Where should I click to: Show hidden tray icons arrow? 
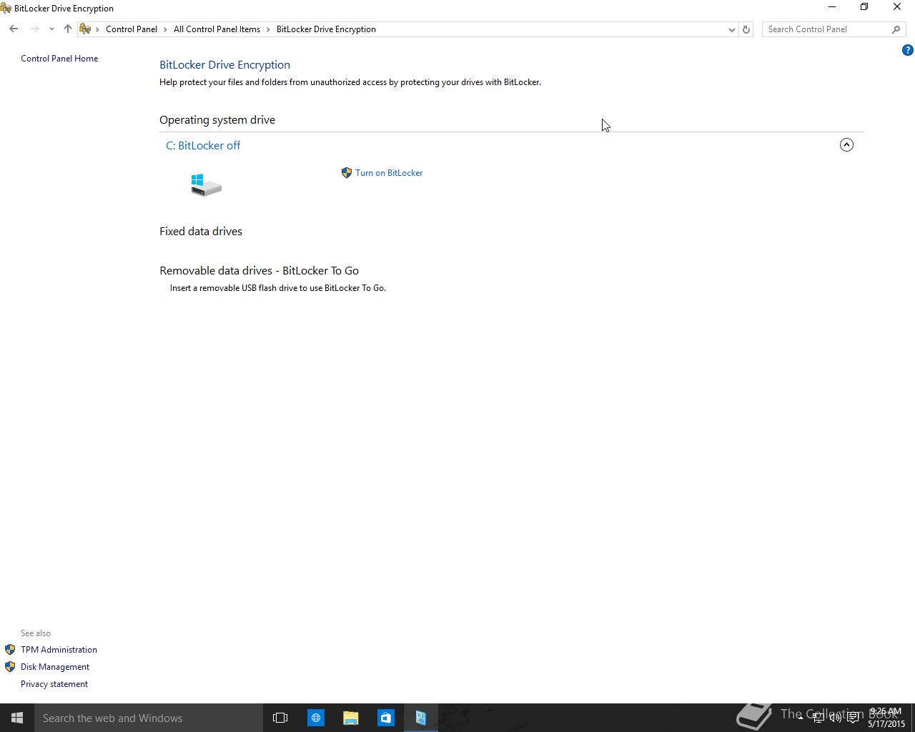pyautogui.click(x=801, y=718)
